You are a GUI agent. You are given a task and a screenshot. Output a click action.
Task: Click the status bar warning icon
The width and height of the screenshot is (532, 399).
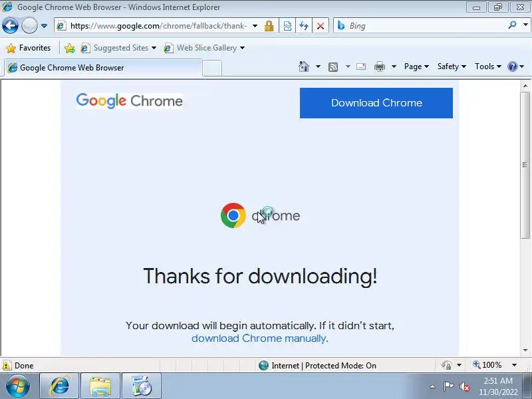7,365
